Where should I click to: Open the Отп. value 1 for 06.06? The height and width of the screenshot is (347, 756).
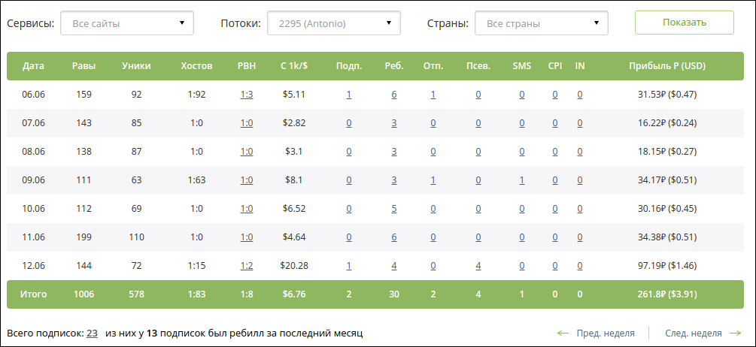433,95
